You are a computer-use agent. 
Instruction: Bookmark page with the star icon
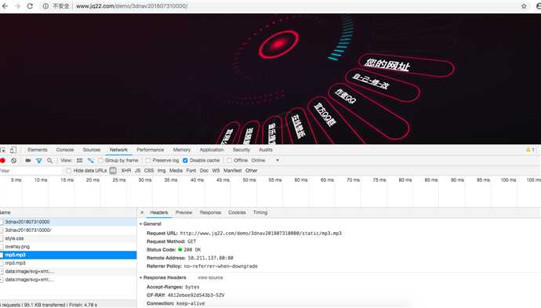[524, 6]
